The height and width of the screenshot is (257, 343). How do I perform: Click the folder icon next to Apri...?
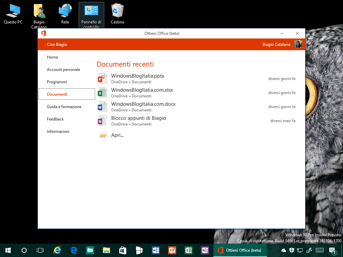[103, 135]
